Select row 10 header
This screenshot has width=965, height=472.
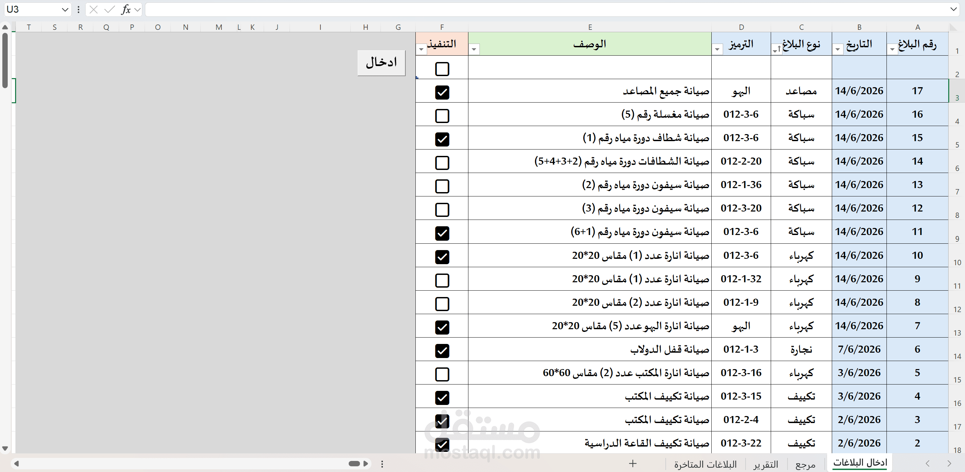tap(957, 255)
